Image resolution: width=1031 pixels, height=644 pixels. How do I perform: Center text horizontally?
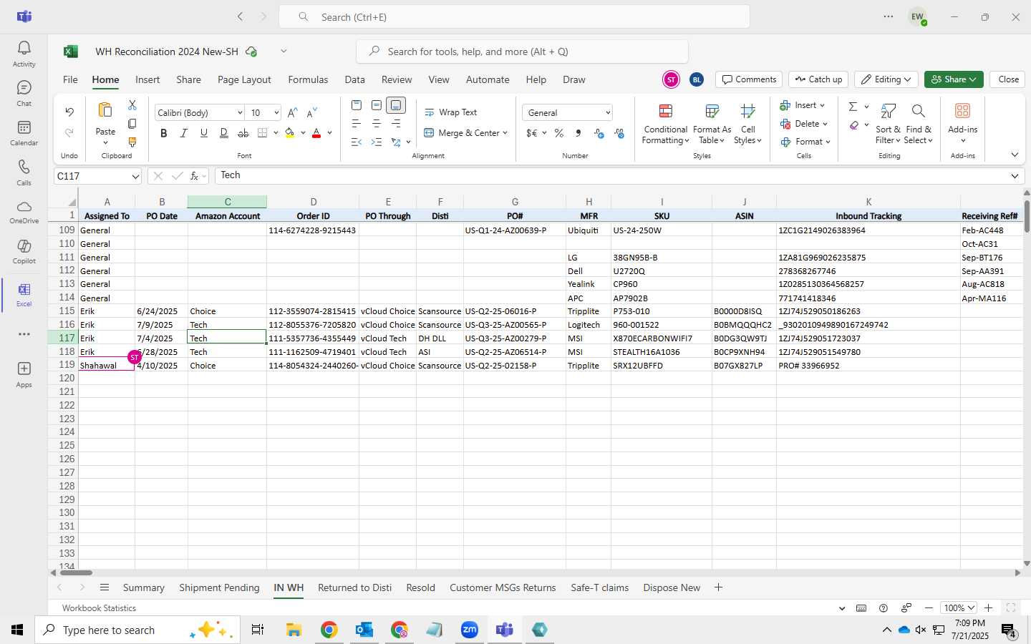pyautogui.click(x=377, y=124)
